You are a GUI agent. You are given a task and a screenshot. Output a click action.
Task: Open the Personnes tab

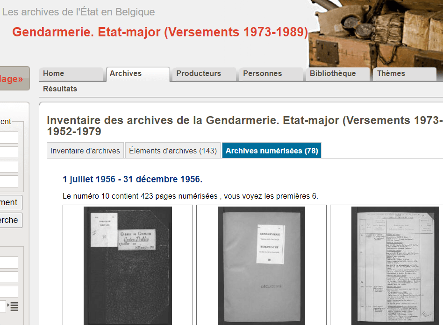pyautogui.click(x=271, y=74)
